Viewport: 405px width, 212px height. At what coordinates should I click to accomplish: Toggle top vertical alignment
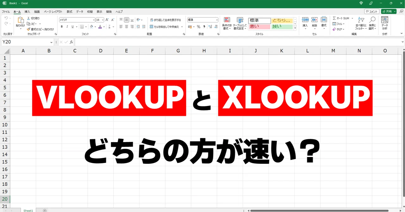[x=121, y=20]
